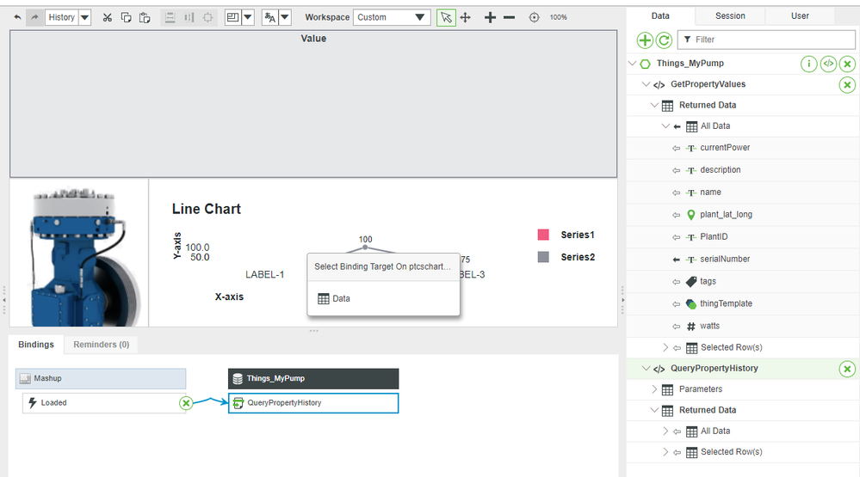Show info for Things_MyPump
The image size is (860, 477).
coord(808,64)
